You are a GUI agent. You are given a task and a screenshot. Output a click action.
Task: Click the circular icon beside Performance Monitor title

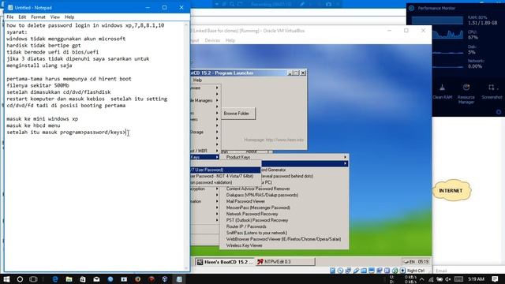(x=411, y=8)
